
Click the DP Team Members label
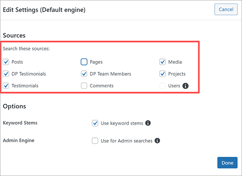pyautogui.click(x=110, y=74)
